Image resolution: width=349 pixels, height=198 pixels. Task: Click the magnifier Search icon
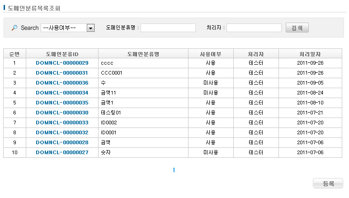pyautogui.click(x=14, y=28)
